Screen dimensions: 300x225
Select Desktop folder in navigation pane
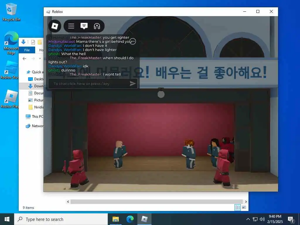pyautogui.click(x=36, y=79)
